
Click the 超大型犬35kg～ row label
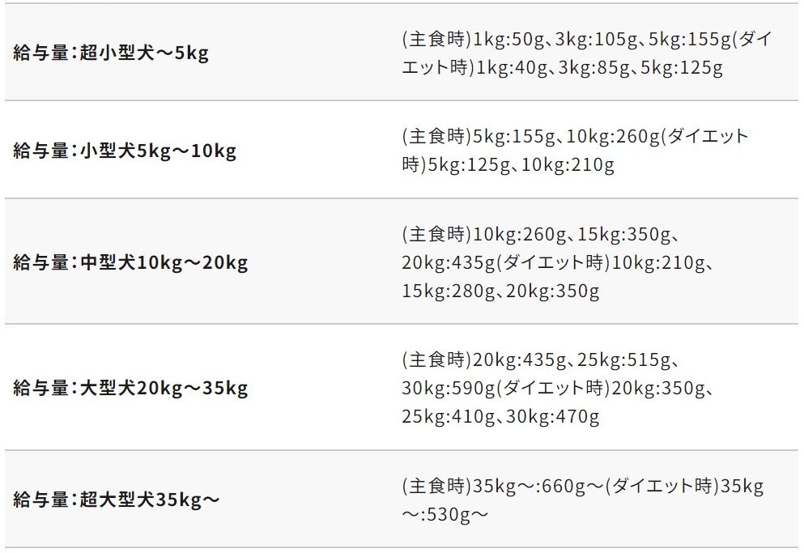coord(117,500)
